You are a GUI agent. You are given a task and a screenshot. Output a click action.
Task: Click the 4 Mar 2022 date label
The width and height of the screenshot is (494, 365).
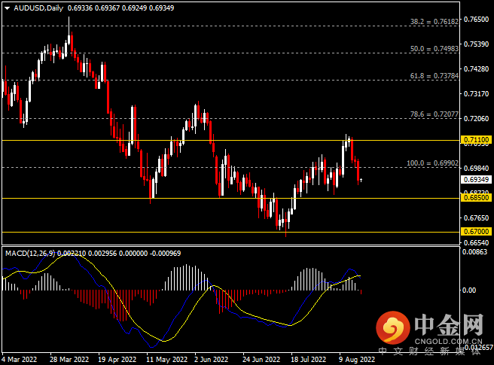click(x=20, y=359)
